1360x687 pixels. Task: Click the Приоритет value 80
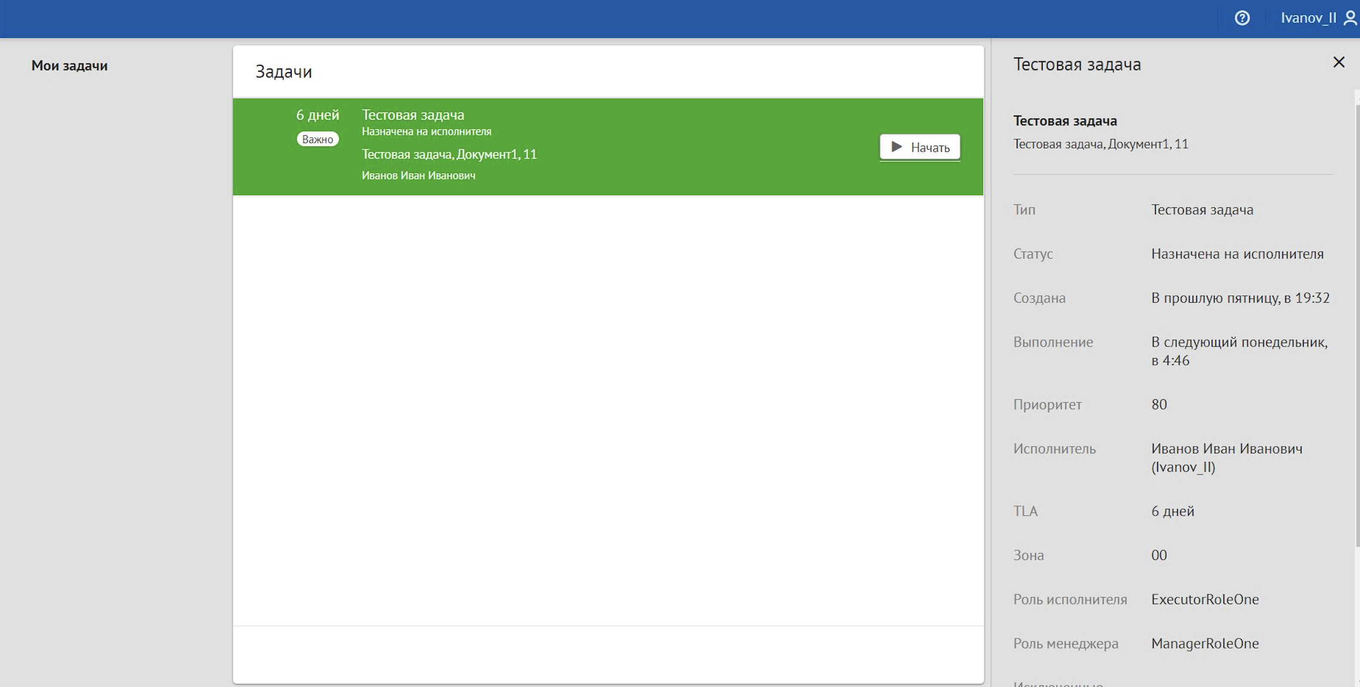(1159, 404)
